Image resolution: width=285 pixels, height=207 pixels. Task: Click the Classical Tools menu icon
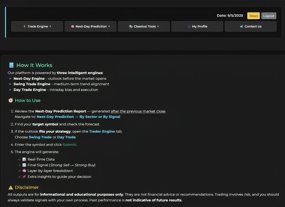[x=131, y=27]
